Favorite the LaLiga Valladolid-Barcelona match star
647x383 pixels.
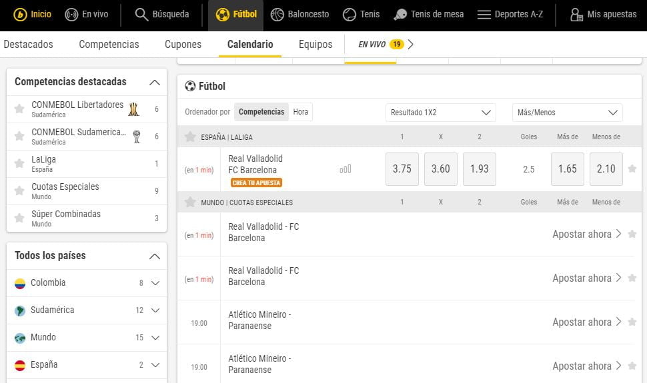[632, 169]
